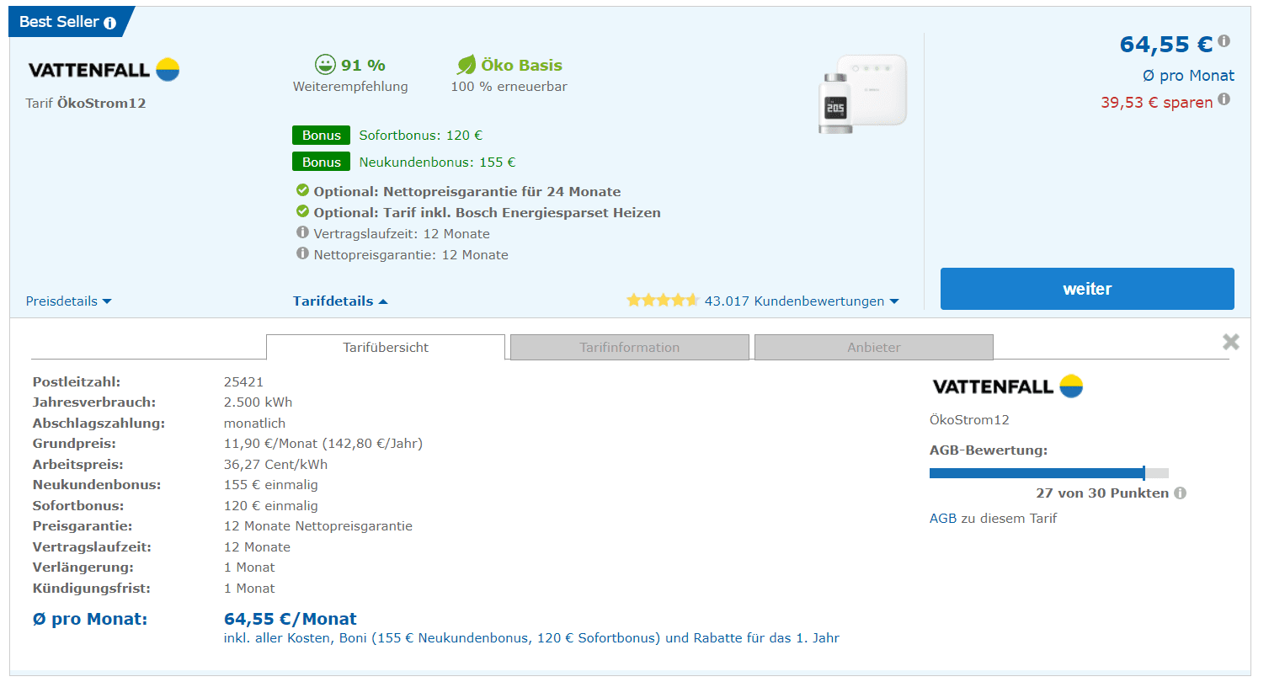Viewport: 1269px width, 682px height.
Task: Click info icon next to 39,53 € sparen
Action: pyautogui.click(x=1224, y=99)
